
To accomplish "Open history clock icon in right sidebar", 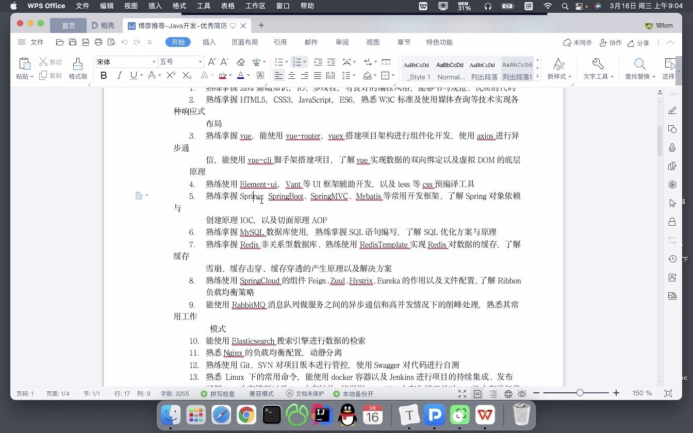I will pos(672,259).
